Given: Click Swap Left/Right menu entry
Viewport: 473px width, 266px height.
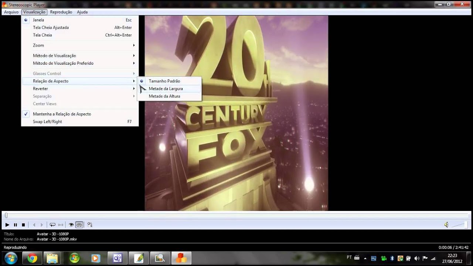Looking at the screenshot, I should pos(80,122).
